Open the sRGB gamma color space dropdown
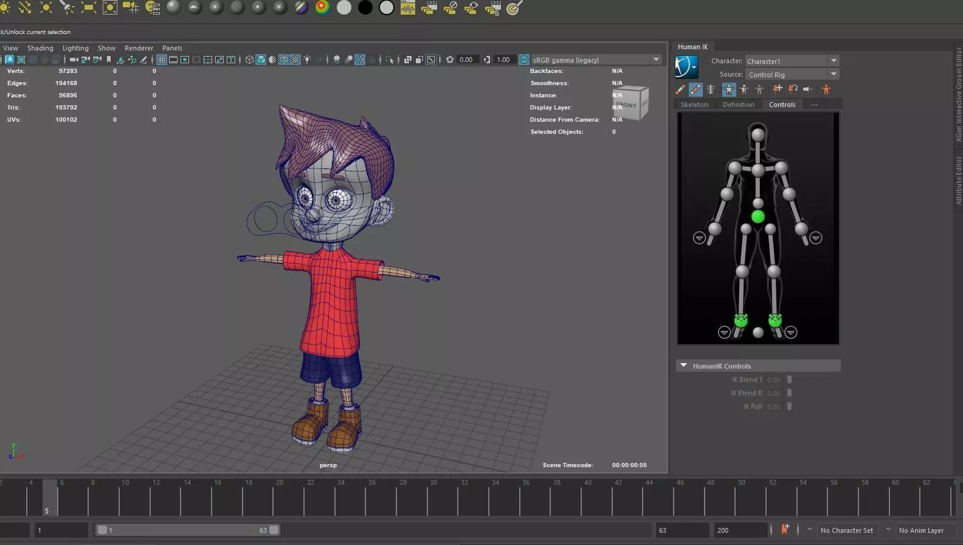Image resolution: width=963 pixels, height=545 pixels. click(x=596, y=60)
